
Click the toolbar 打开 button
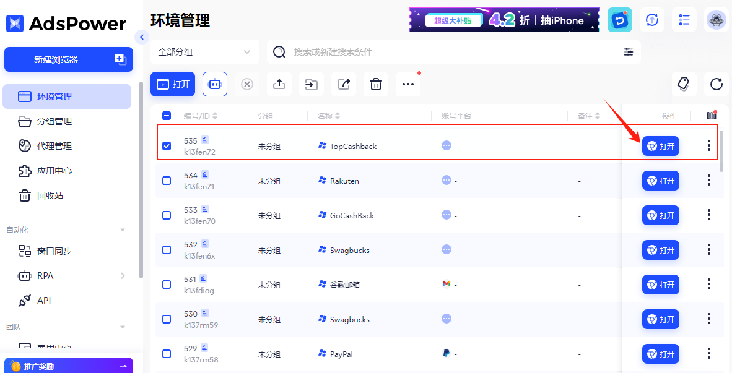[173, 84]
